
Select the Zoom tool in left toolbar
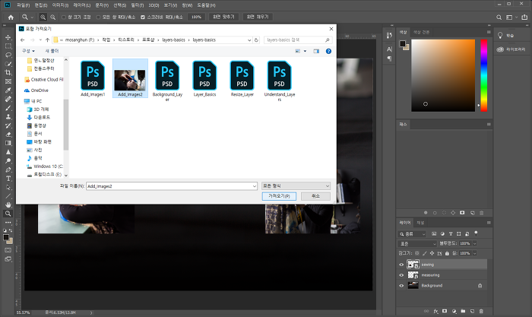pos(8,214)
